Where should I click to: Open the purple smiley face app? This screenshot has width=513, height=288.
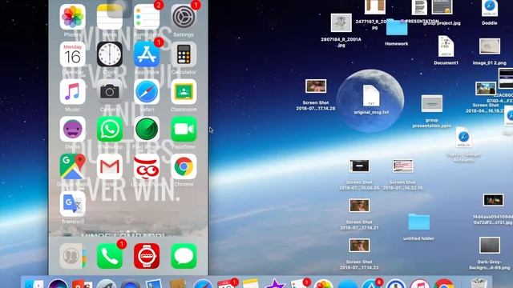click(73, 130)
